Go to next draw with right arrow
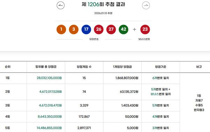The width and height of the screenshot is (210, 132). (x=146, y=5)
